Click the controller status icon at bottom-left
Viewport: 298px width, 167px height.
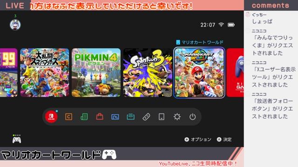17,139
